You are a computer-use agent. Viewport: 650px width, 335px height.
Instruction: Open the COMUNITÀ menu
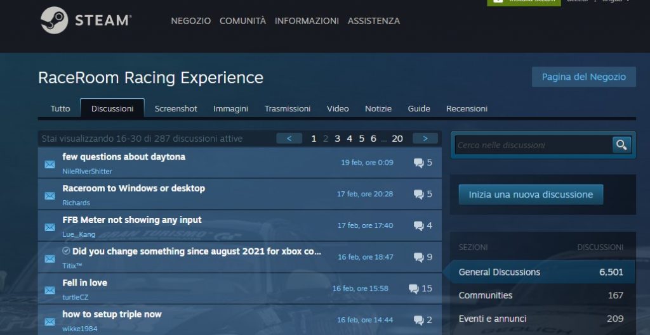(x=242, y=21)
